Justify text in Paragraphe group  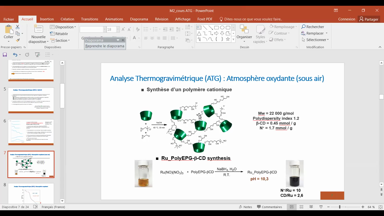(x=165, y=38)
